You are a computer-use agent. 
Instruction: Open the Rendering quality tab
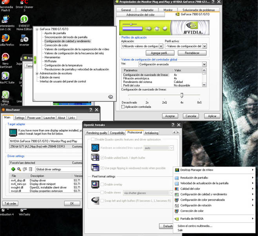pyautogui.click(x=97, y=133)
